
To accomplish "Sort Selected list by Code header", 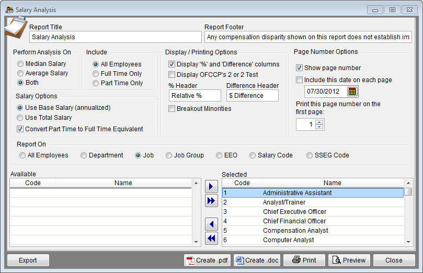I will click(x=242, y=183).
